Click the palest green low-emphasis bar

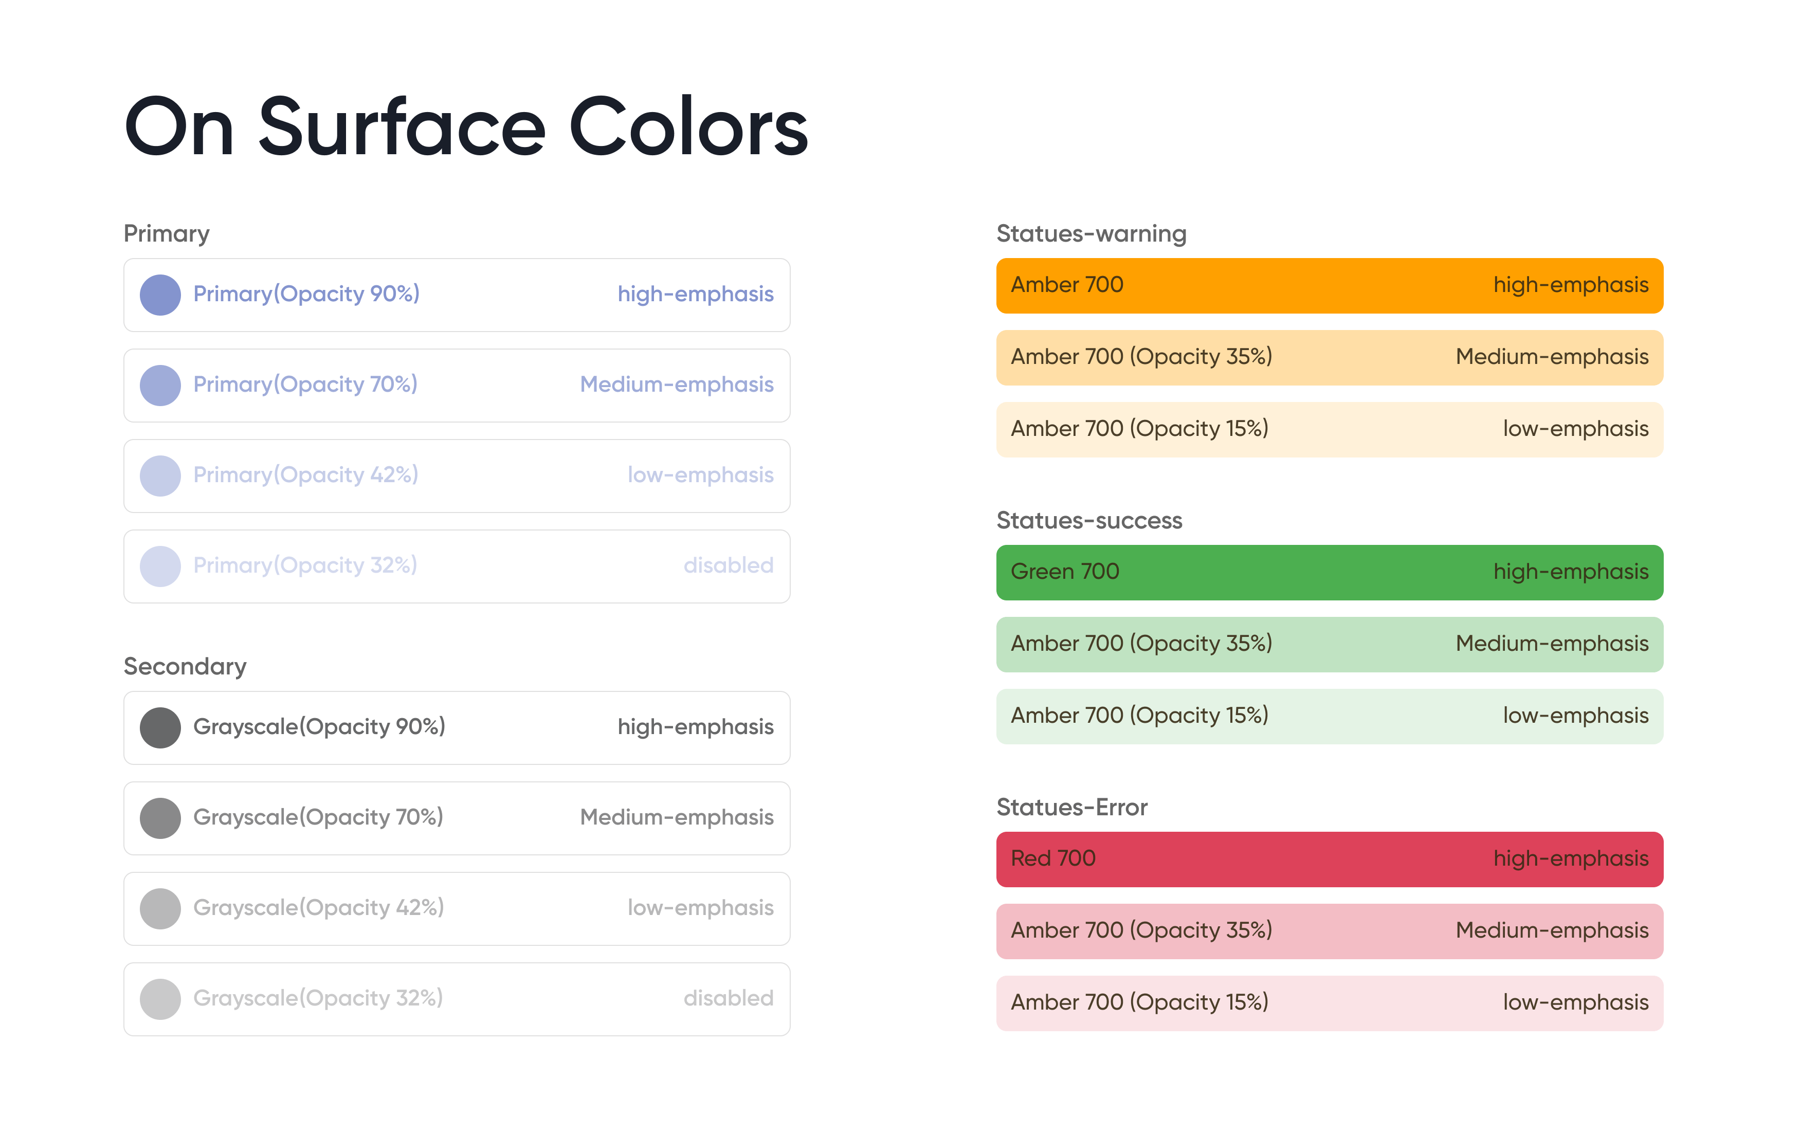(x=1329, y=716)
